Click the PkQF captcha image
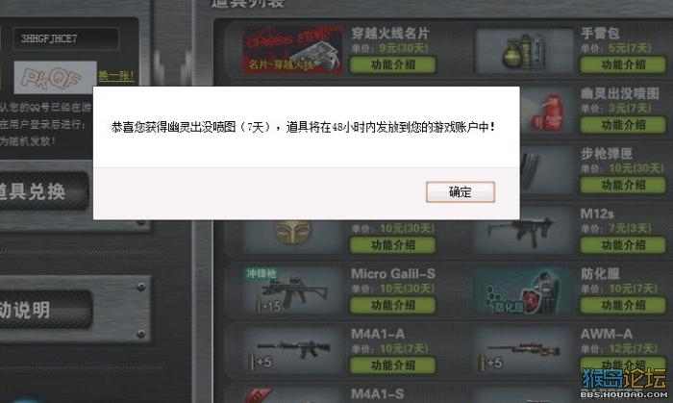The width and height of the screenshot is (673, 403). click(x=55, y=77)
